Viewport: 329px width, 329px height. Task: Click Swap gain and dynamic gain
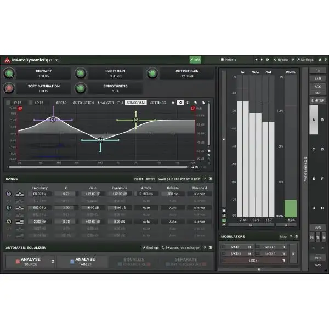[179, 179]
